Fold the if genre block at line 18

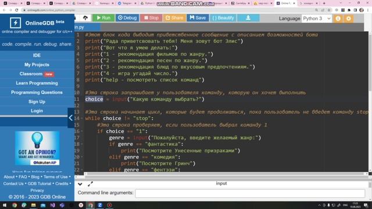[x=82, y=144]
